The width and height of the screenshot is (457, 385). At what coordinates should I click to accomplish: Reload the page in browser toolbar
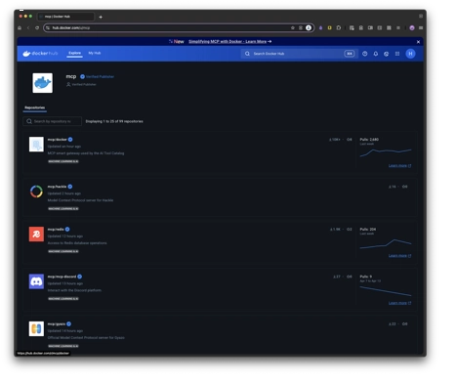(37, 28)
